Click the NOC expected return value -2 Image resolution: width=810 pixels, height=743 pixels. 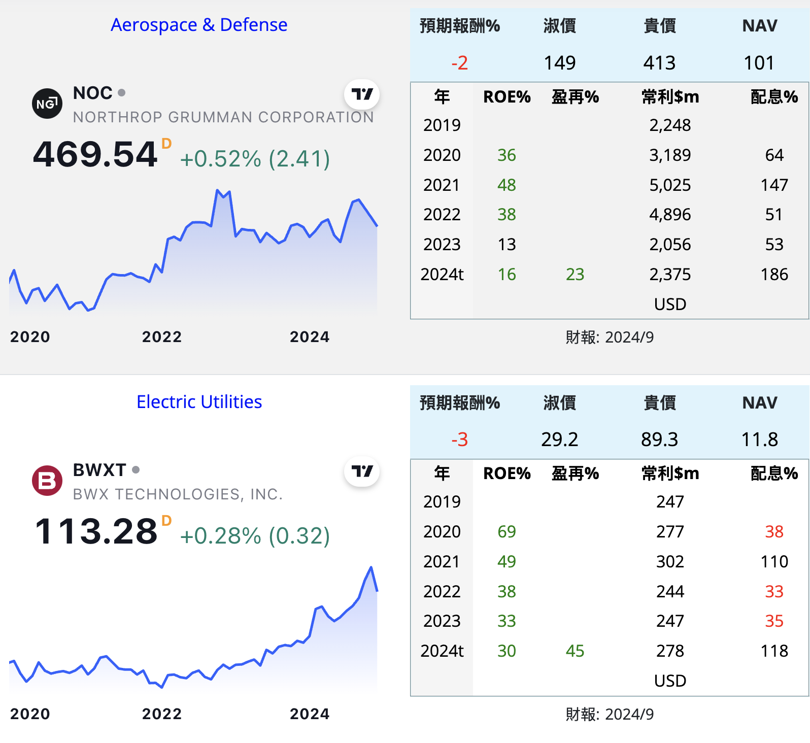(460, 63)
